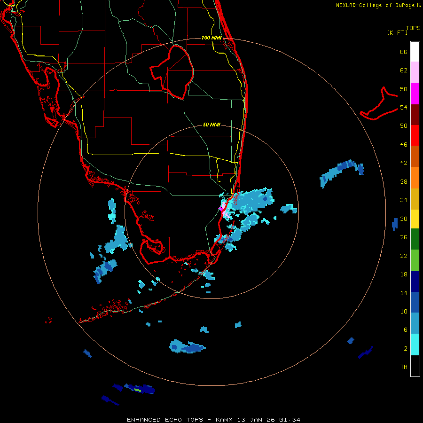The width and height of the screenshot is (423, 423).
Task: Select the 10 legend value
Action: click(404, 312)
